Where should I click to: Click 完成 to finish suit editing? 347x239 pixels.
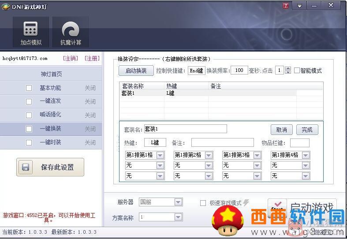point(307,130)
